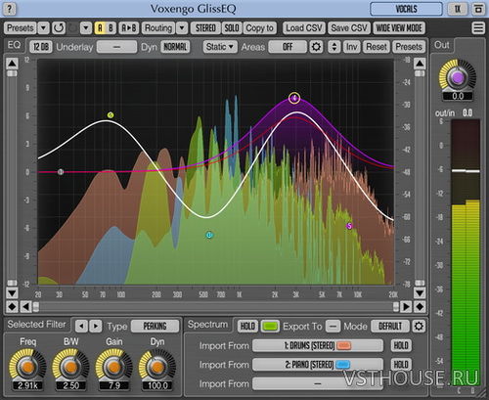Click green spectrum color swatch
489x400 pixels.
click(x=270, y=326)
